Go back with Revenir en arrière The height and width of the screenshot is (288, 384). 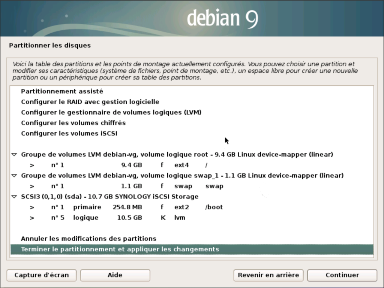click(x=268, y=275)
